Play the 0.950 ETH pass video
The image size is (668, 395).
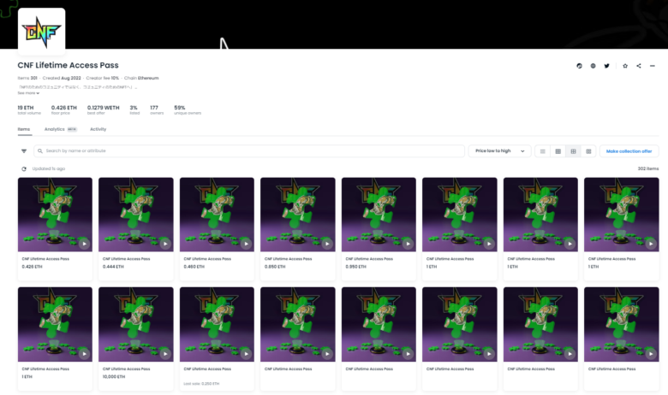click(409, 244)
